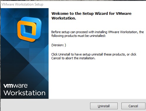This screenshot has width=146, height=111.
Task: Click the large Workstation banner text
Action: coord(25,93)
